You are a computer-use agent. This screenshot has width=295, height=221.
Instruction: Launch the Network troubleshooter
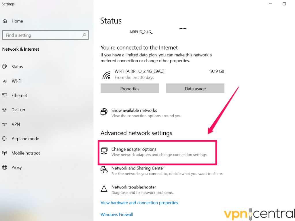point(134,187)
